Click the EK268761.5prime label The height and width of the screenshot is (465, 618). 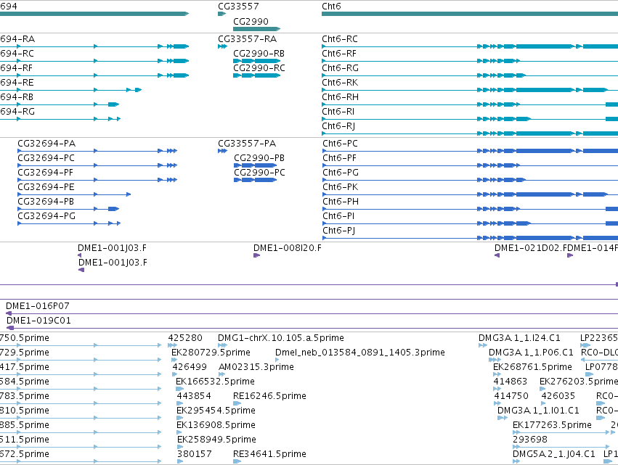(532, 367)
